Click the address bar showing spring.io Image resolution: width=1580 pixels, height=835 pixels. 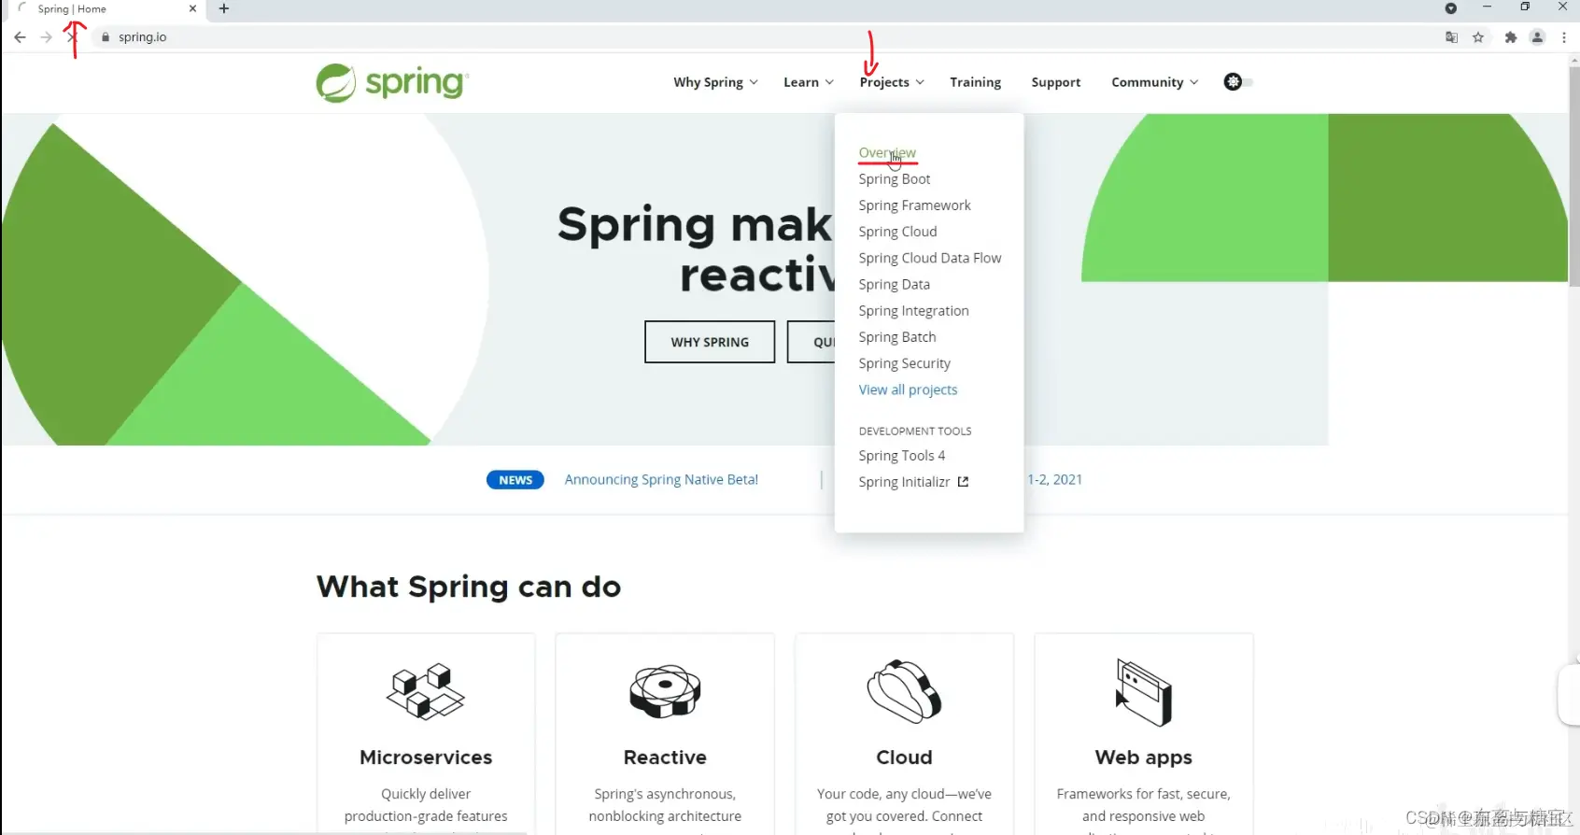click(766, 37)
